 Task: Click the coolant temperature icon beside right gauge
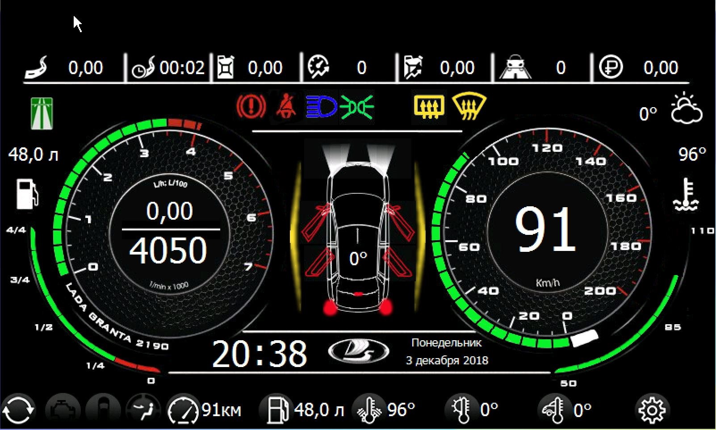pyautogui.click(x=687, y=194)
